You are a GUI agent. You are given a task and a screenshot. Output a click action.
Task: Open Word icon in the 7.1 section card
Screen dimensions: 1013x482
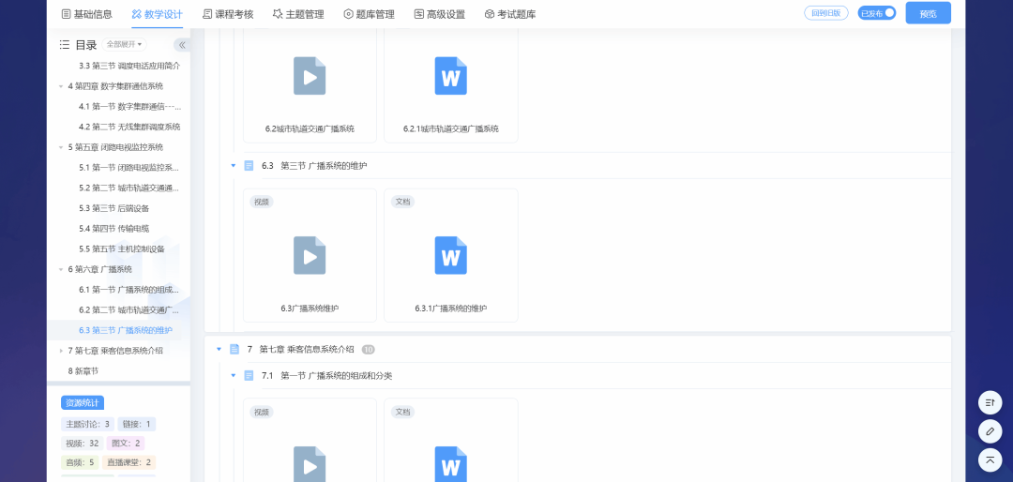click(x=450, y=464)
